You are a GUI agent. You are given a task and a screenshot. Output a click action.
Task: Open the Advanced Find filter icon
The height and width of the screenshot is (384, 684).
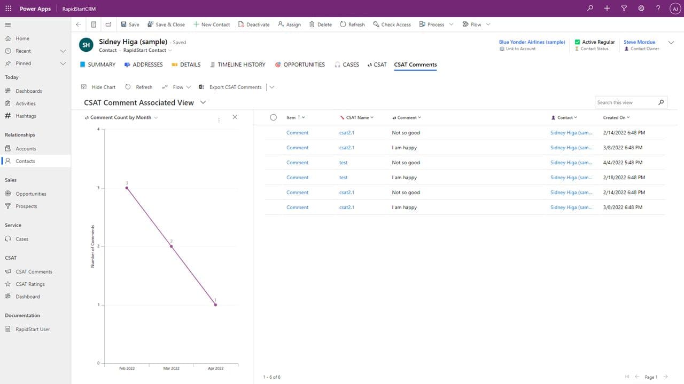[x=624, y=9]
